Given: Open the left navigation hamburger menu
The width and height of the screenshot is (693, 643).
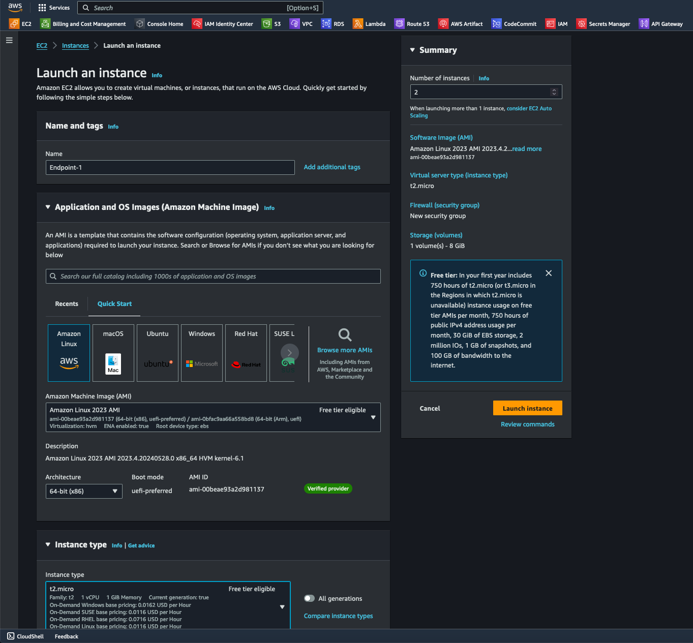Looking at the screenshot, I should tap(9, 40).
